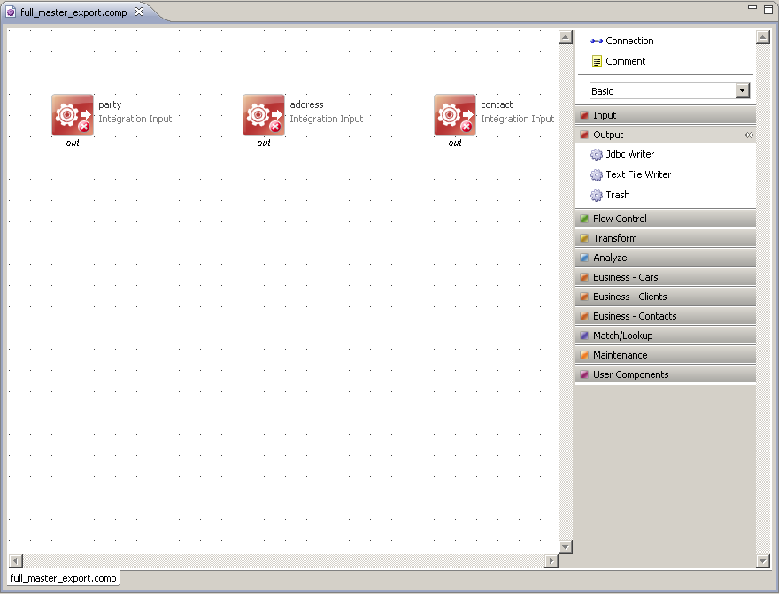Expand the Transform palette section
Viewport: 779px width, 594px height.
click(x=664, y=238)
